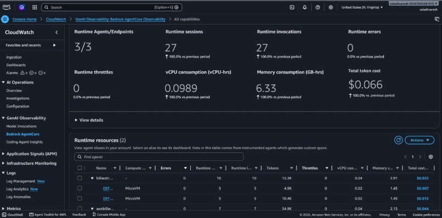Screen dimensions: 442x218
Task: Click the alarms OK check icon
Action: (31, 73)
